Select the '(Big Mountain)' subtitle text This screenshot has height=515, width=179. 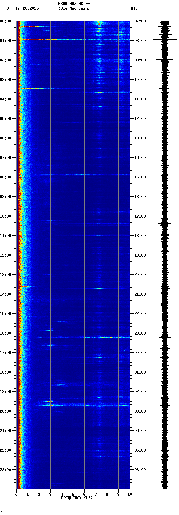(74, 8)
